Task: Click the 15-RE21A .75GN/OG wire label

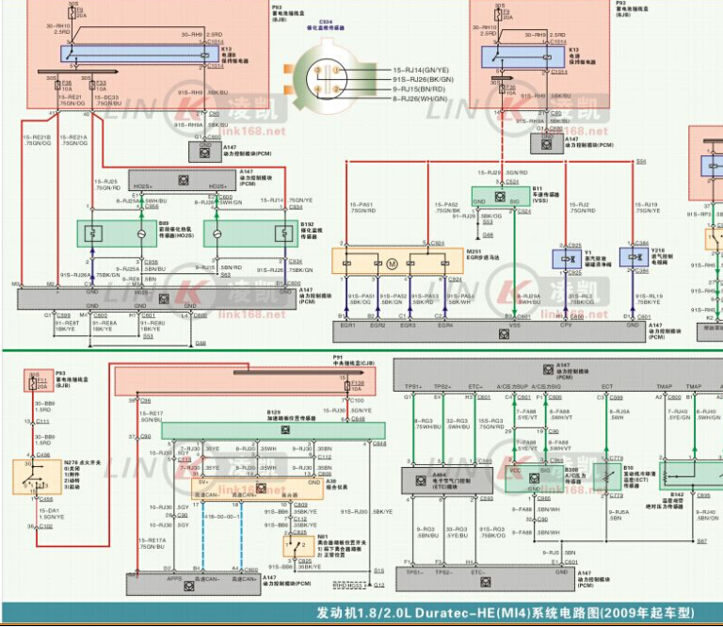Action: pos(73,140)
